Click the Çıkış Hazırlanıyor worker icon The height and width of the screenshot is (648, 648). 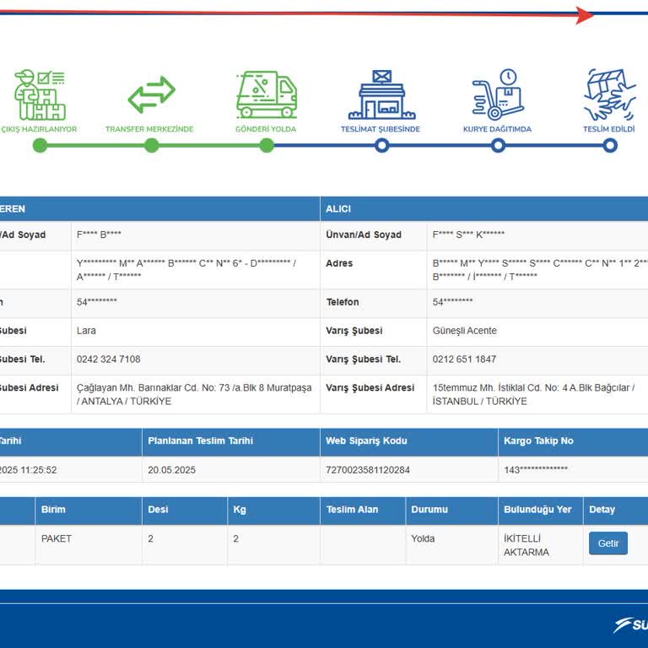(40, 94)
